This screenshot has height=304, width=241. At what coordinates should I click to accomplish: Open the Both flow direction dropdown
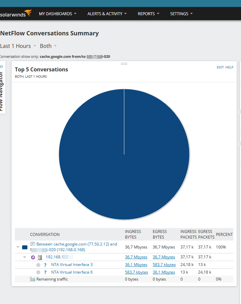[48, 46]
